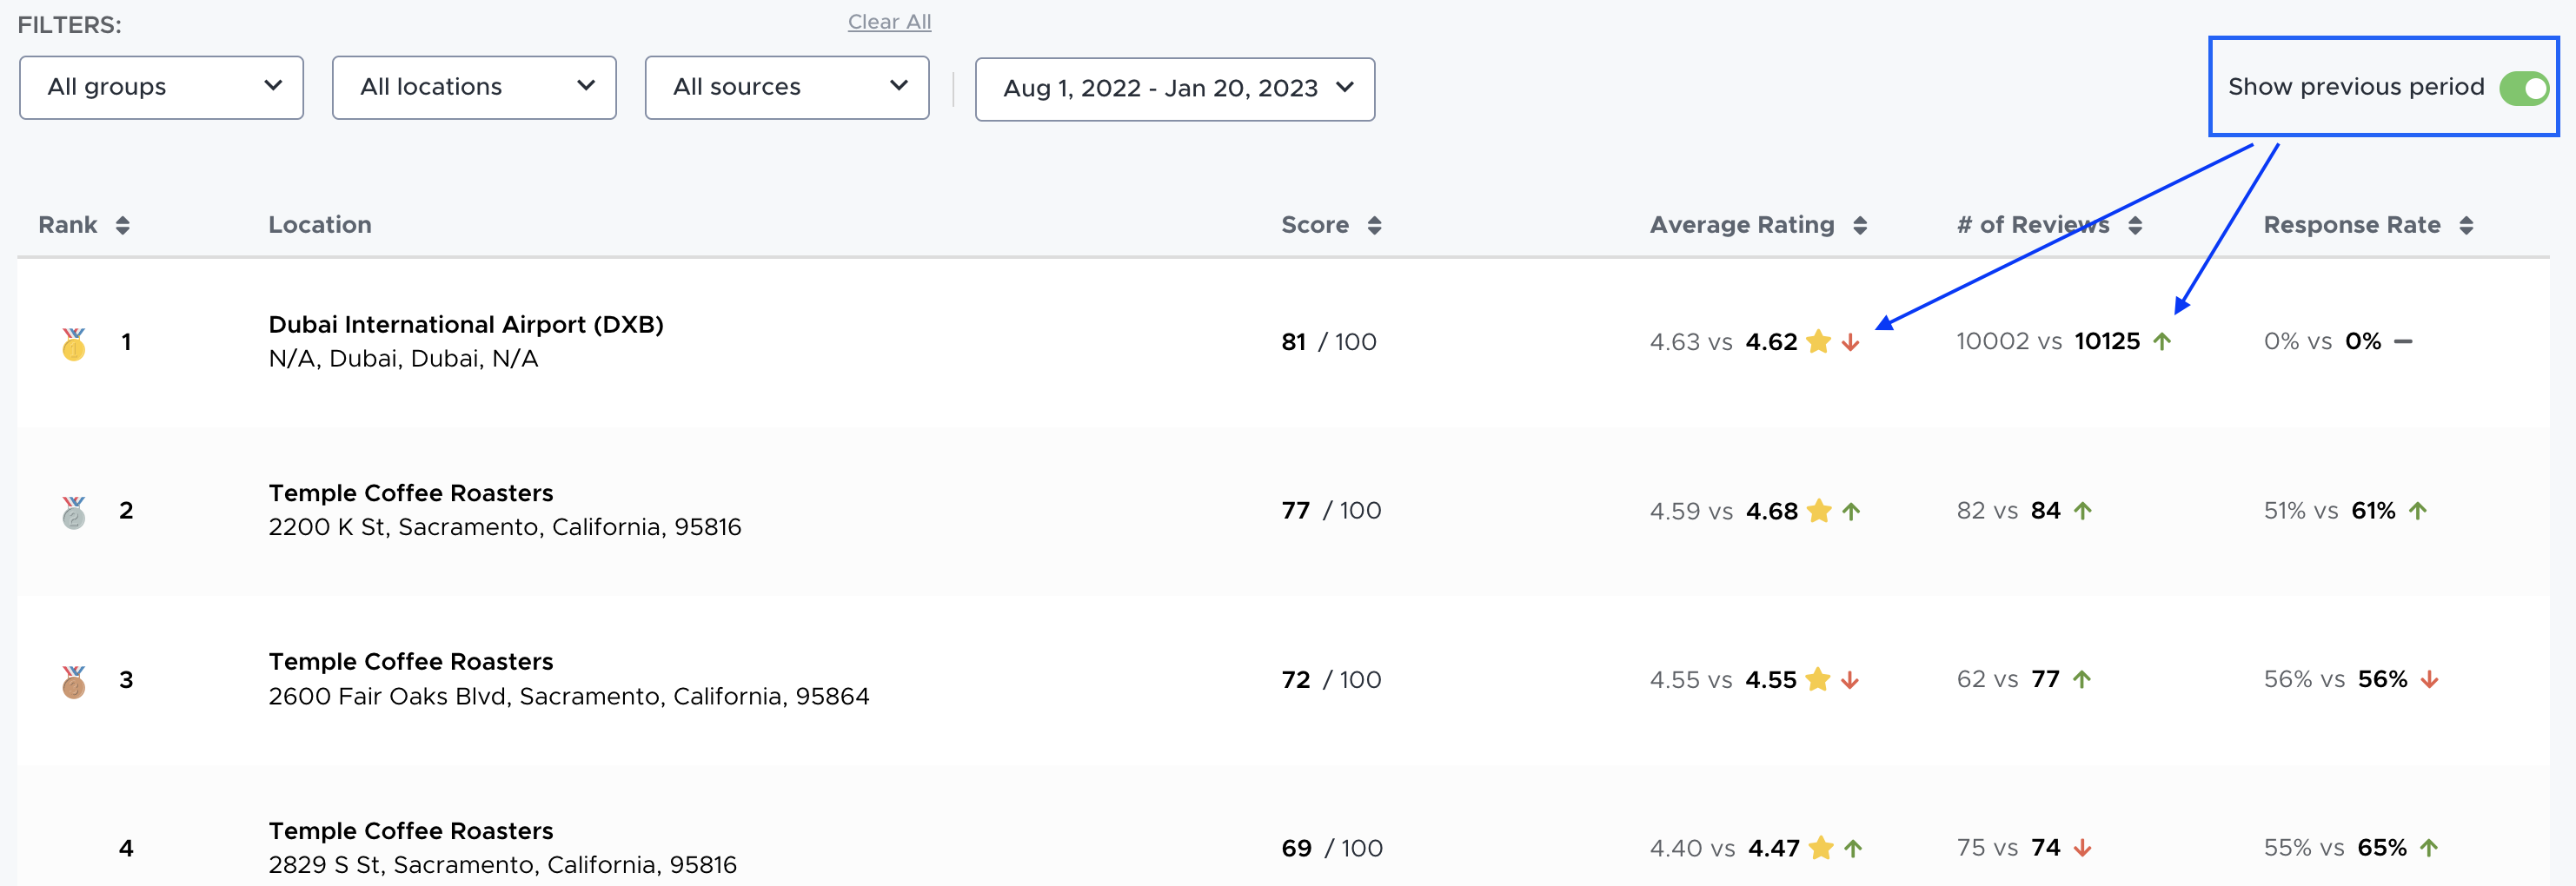Screen dimensions: 2576x886
Task: Click the Rank column header label
Action: pyautogui.click(x=68, y=225)
